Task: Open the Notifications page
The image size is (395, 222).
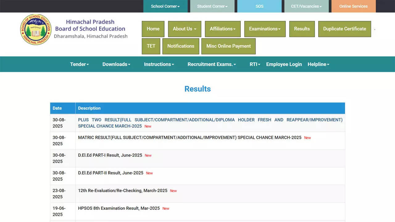Action: click(x=181, y=46)
